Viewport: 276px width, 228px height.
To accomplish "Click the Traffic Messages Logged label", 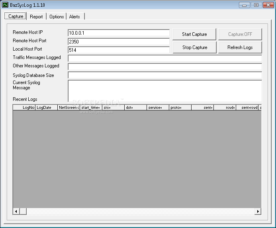I will [37, 57].
